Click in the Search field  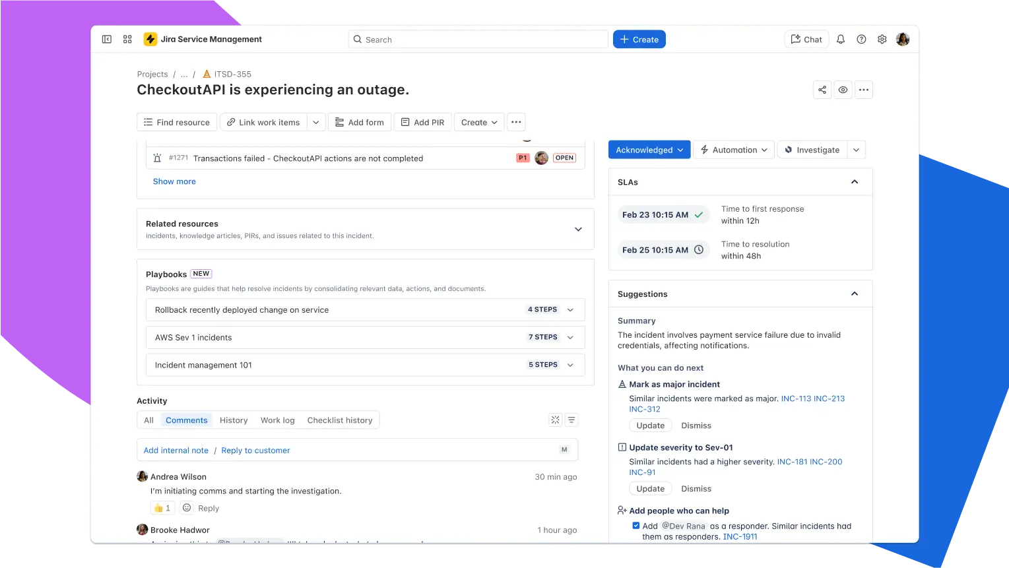478,40
